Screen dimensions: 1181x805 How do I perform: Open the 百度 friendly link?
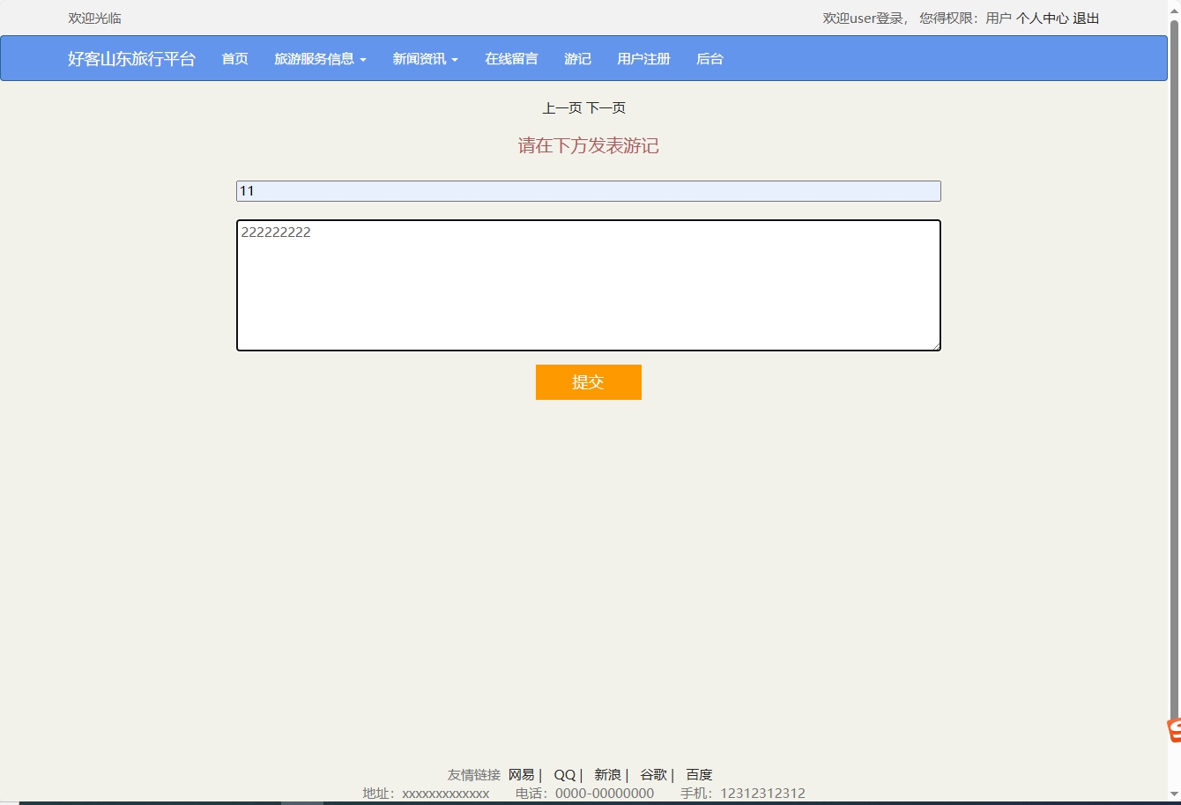pos(700,775)
